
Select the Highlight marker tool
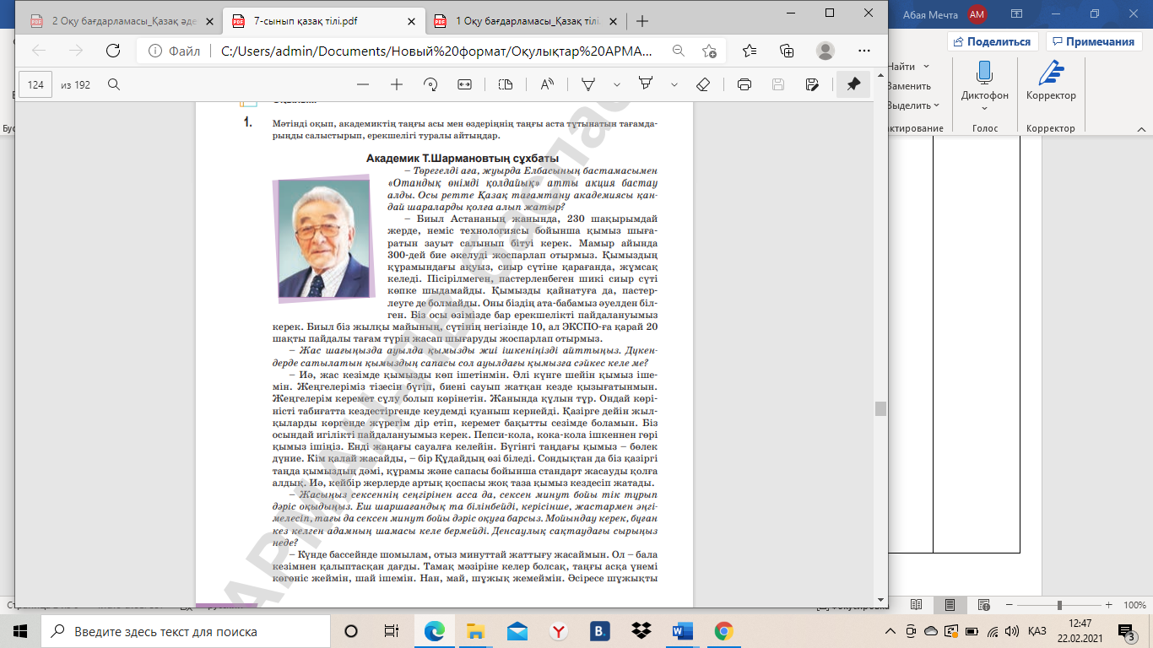click(x=646, y=84)
